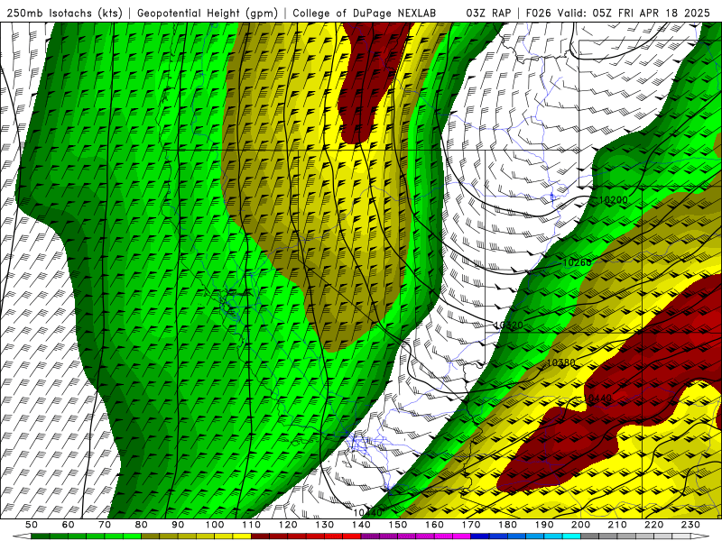Click the 180 tick on color scale
The width and height of the screenshot is (722, 541).
pos(507,525)
